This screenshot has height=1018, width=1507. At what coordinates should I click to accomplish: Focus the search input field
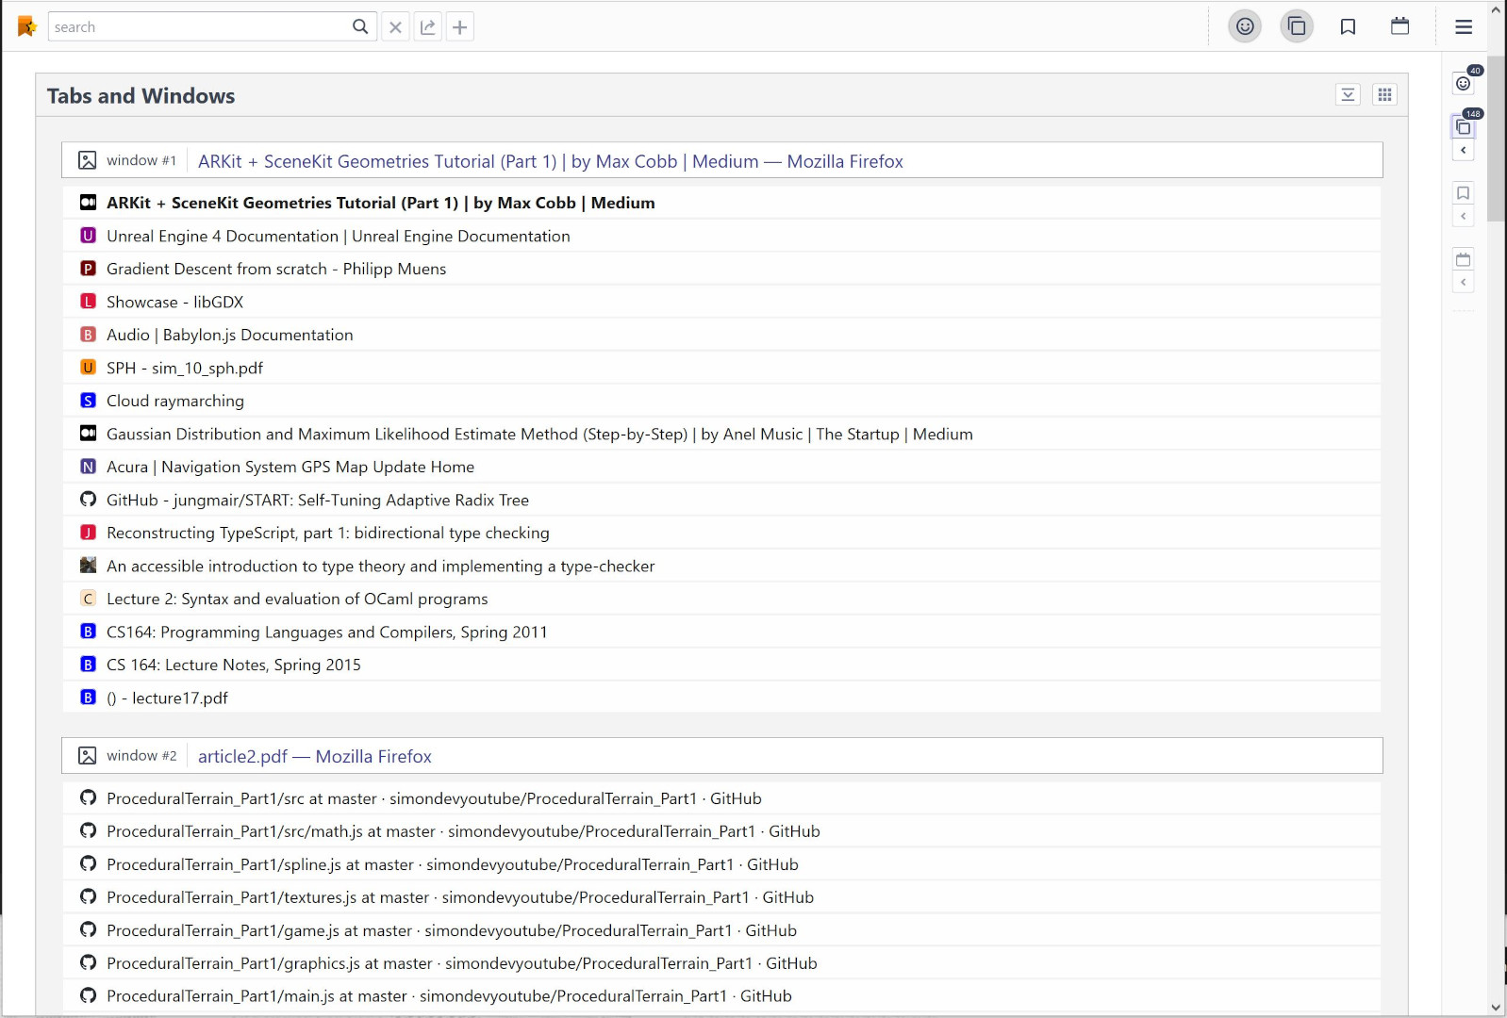click(x=198, y=26)
